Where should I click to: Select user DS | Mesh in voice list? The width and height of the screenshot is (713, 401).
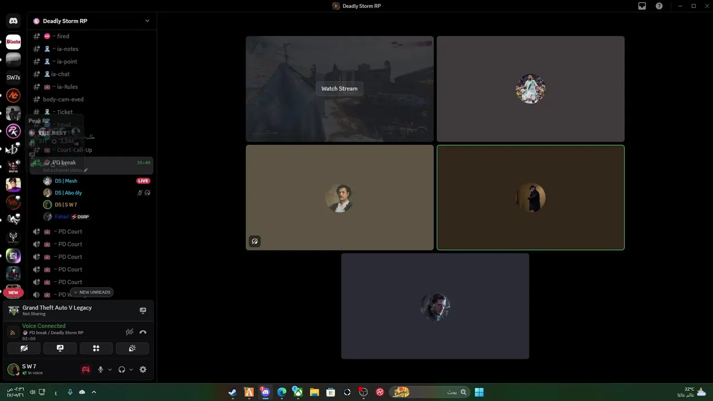tap(96, 181)
